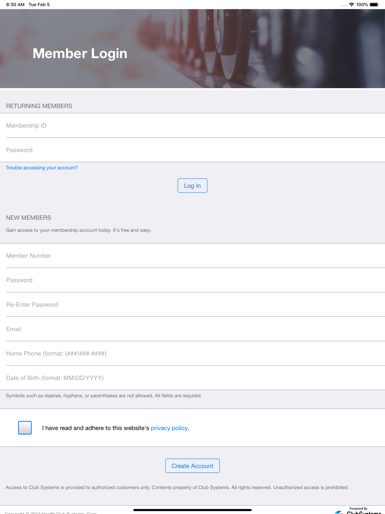Open the 'Trouble accessing your account?' link
This screenshot has height=514, width=385.
[x=42, y=168]
